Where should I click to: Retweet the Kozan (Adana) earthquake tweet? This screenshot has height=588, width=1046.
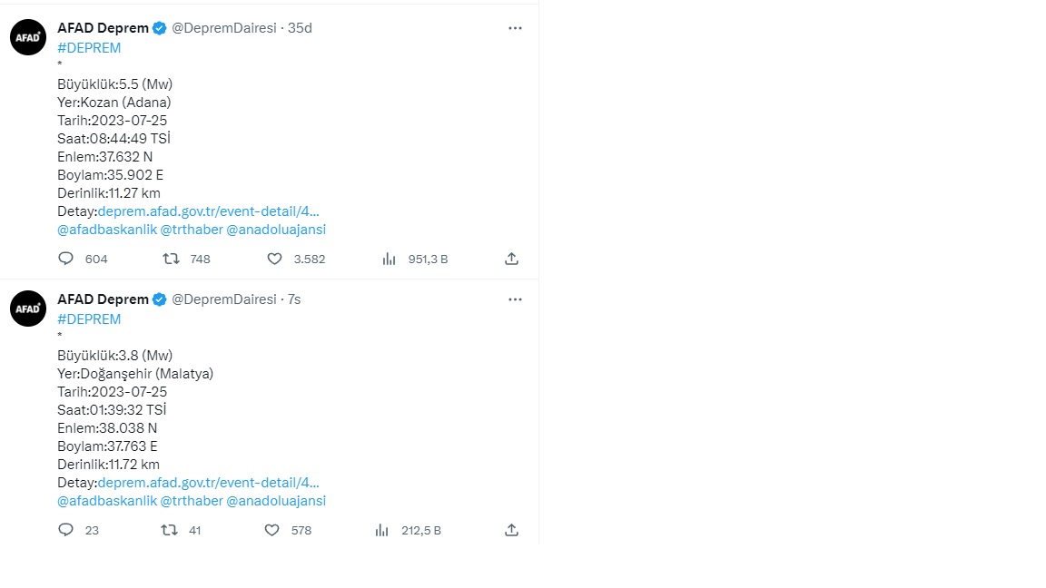pyautogui.click(x=170, y=259)
